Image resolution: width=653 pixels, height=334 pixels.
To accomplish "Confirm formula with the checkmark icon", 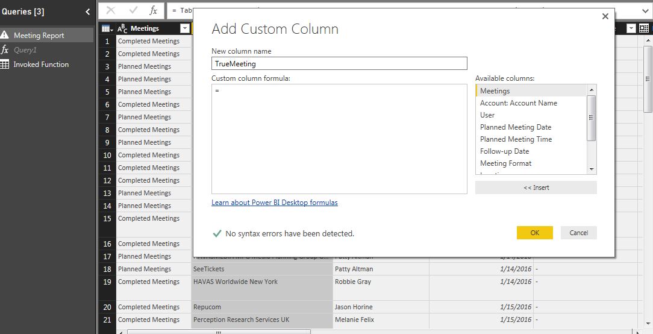I will 133,10.
